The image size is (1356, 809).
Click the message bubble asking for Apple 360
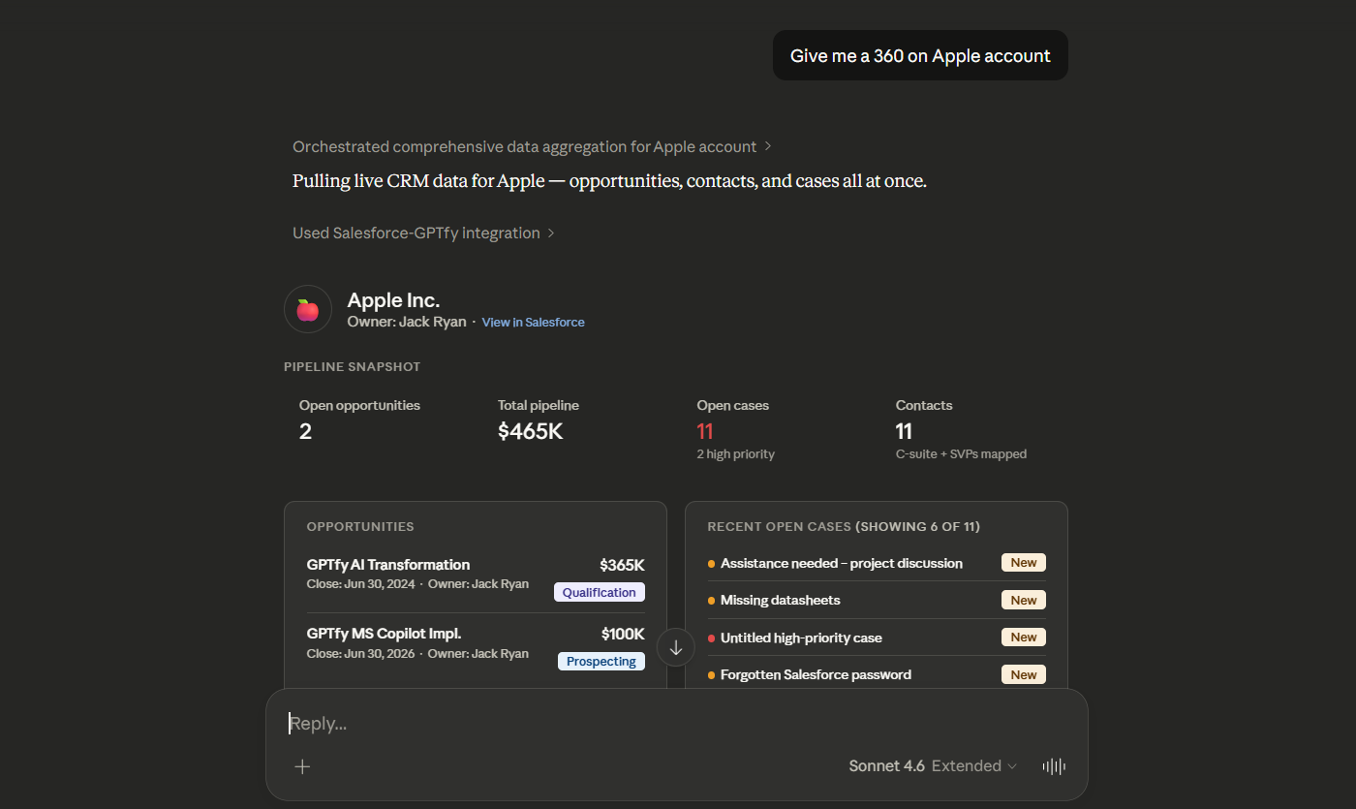click(x=919, y=55)
